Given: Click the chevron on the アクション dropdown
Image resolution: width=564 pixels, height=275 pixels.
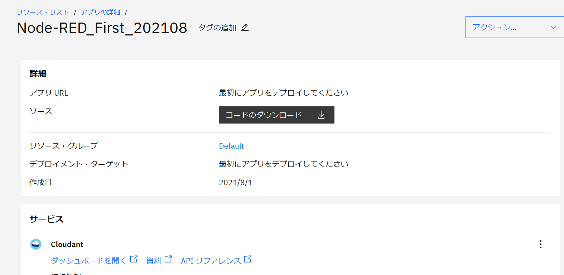Looking at the screenshot, I should 553,27.
